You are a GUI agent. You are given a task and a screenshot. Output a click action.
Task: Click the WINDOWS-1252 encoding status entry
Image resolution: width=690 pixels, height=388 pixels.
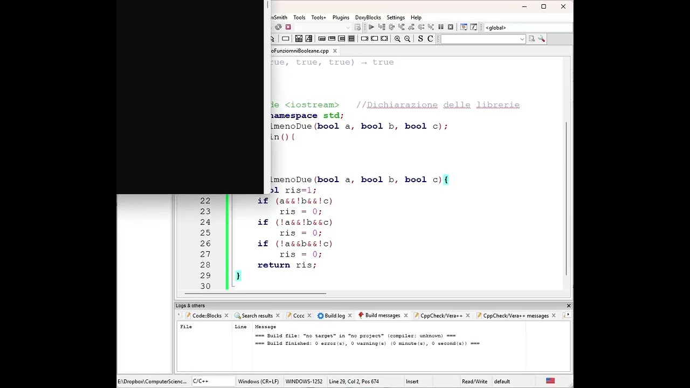click(x=303, y=382)
